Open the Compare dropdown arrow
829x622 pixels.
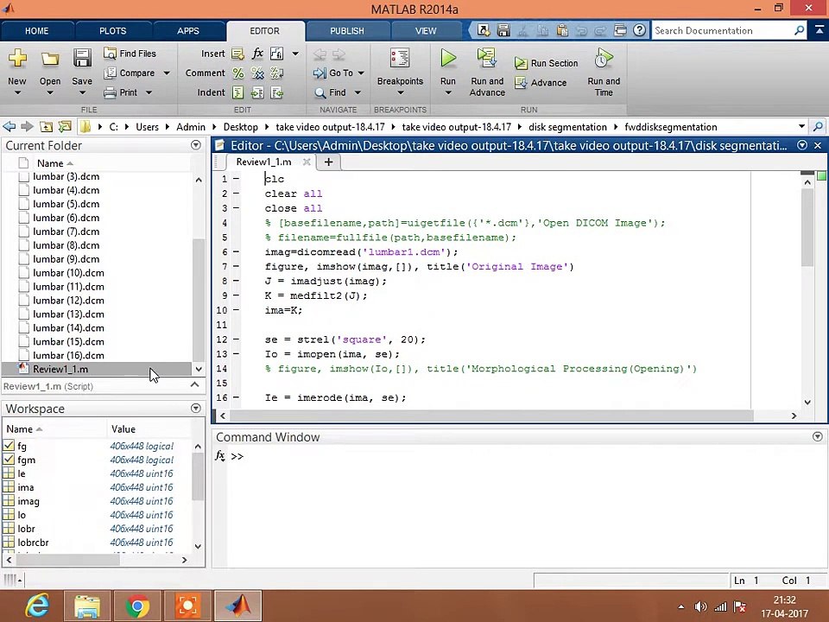pos(166,73)
